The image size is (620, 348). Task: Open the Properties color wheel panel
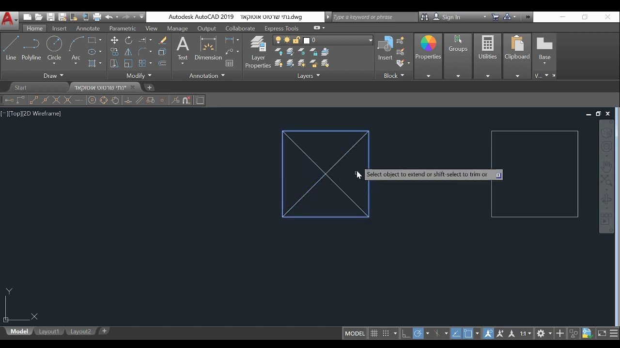pyautogui.click(x=428, y=48)
